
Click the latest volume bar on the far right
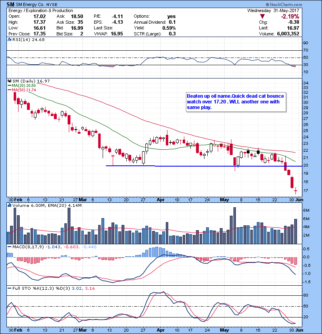[296, 231]
